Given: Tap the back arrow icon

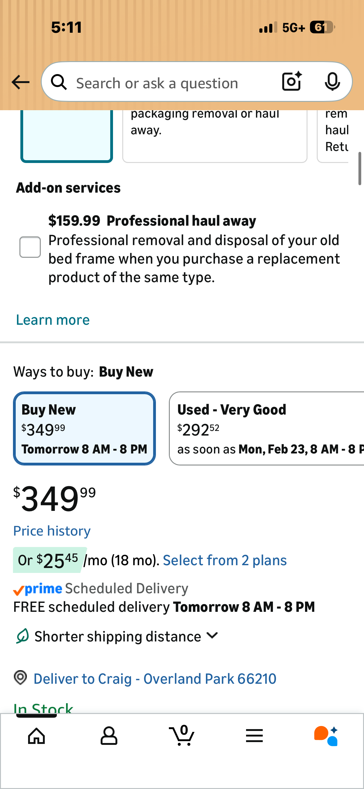Looking at the screenshot, I should (x=20, y=82).
